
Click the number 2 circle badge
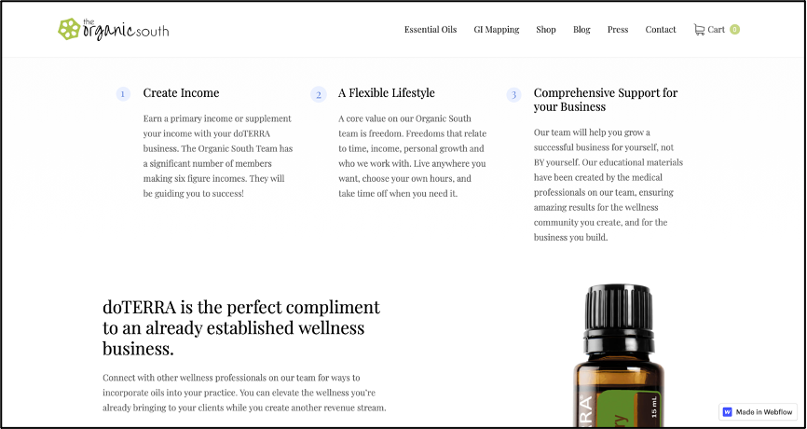click(x=319, y=95)
